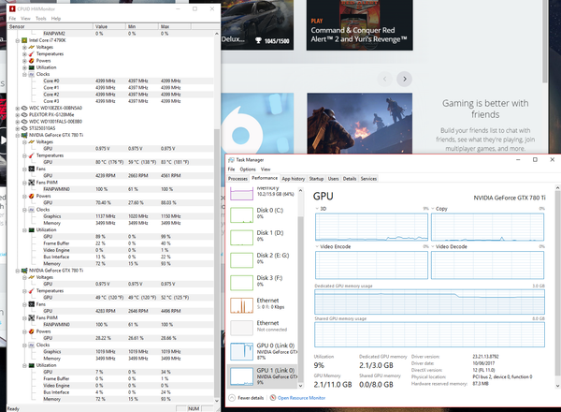561x412 pixels.
Task: Click Powers icon under first GTX 780 Ti
Action: click(32, 196)
